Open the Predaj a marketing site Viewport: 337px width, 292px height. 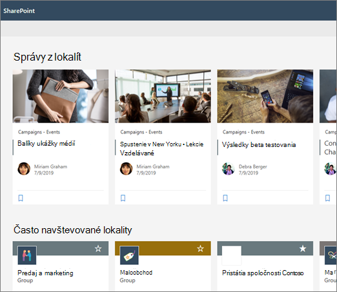(45, 273)
